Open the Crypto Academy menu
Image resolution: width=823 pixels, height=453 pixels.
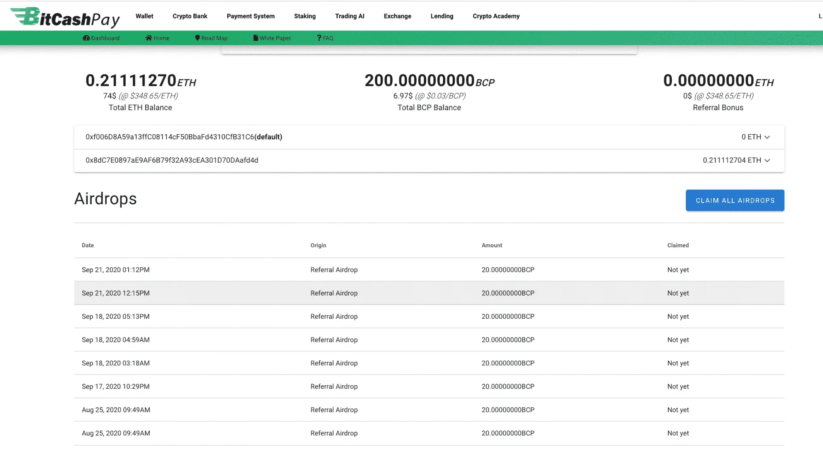point(496,16)
